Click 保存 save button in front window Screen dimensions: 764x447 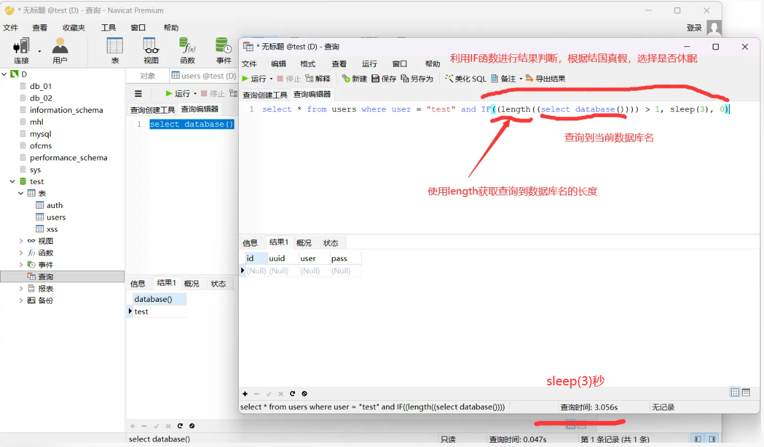coord(384,79)
